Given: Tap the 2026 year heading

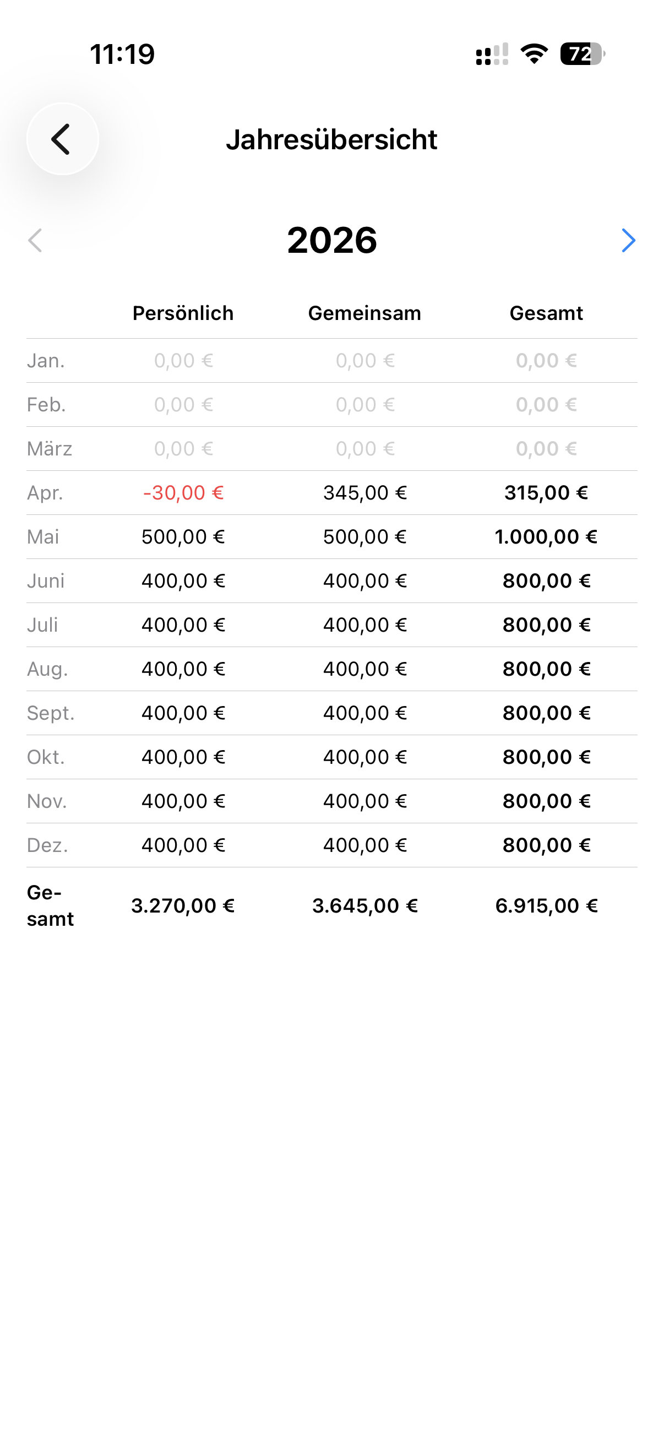Looking at the screenshot, I should coord(331,241).
